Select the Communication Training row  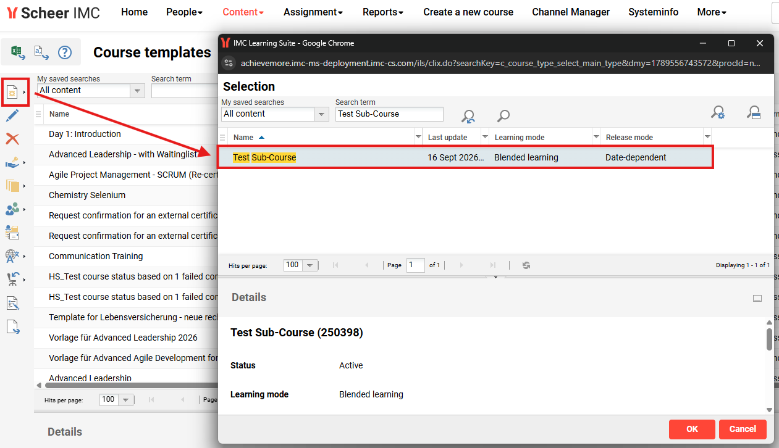point(126,256)
